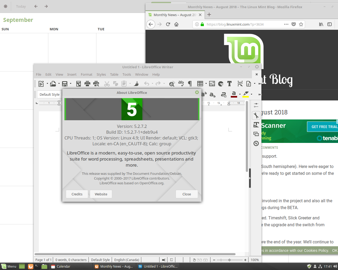
Task: Click the Print icon in Writer toolbar
Action: tap(87, 84)
